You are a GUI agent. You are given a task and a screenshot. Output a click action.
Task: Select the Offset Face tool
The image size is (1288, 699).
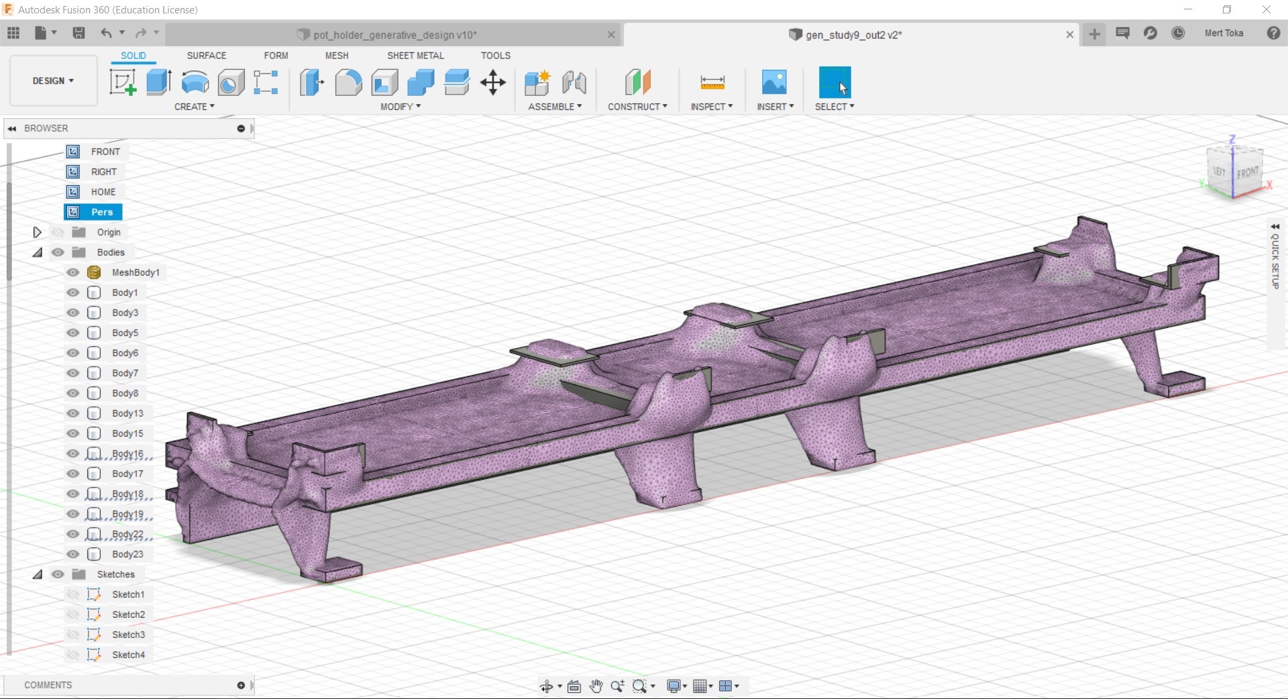point(457,83)
